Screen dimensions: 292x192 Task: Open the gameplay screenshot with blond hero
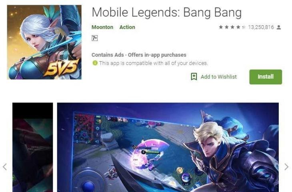tap(168, 147)
